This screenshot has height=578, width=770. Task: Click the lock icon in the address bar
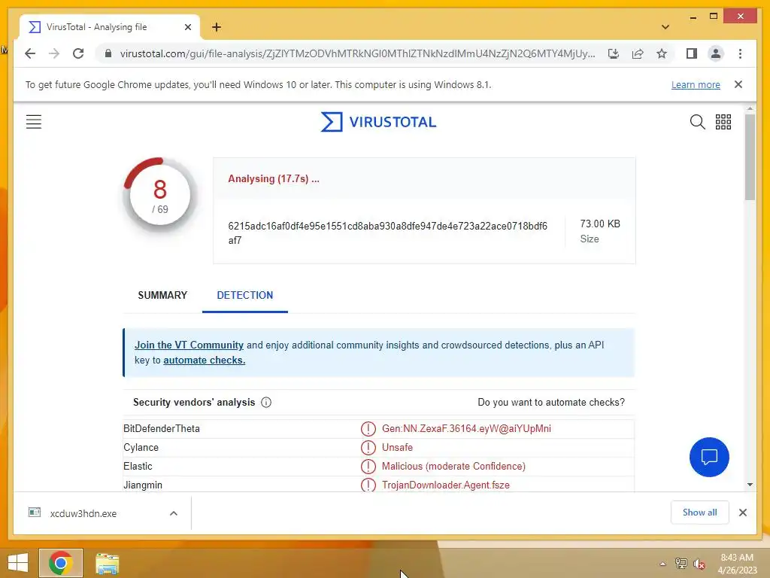[108, 53]
